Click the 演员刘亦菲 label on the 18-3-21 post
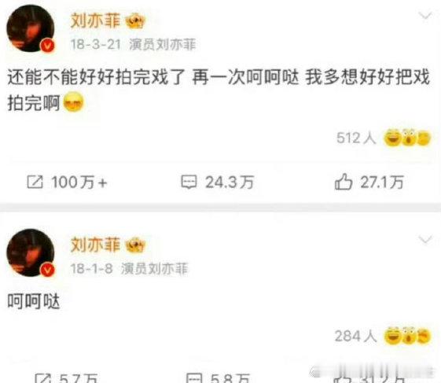 coord(162,45)
